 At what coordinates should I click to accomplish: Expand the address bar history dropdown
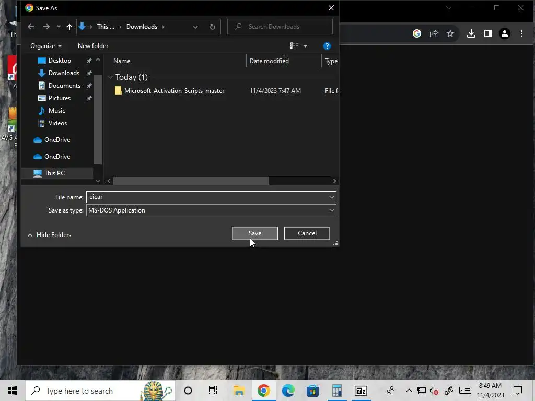[195, 27]
